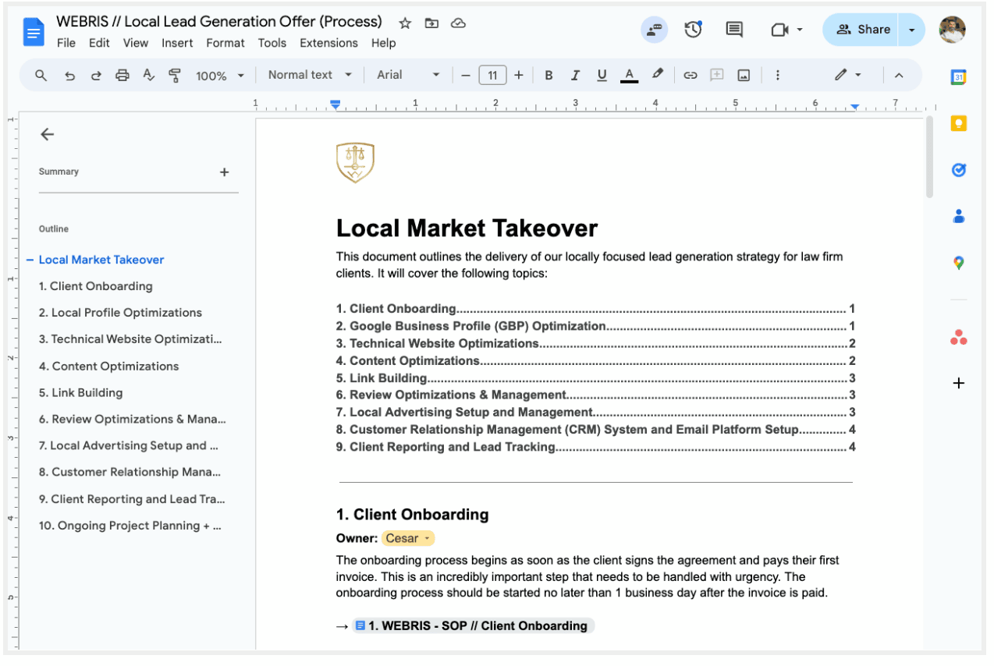Toggle italic formatting

(x=575, y=76)
